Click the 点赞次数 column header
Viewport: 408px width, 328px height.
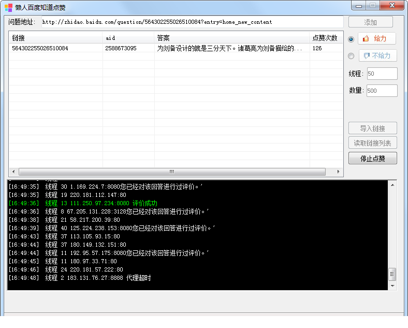[x=326, y=38]
